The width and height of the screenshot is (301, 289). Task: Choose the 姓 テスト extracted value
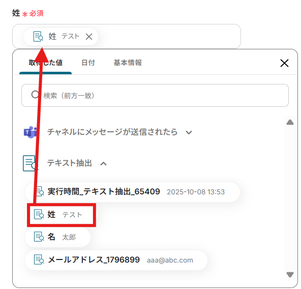(62, 215)
